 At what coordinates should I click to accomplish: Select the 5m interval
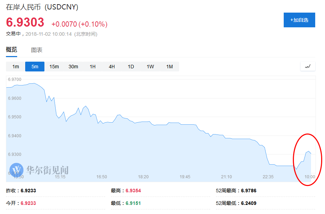(x=35, y=67)
